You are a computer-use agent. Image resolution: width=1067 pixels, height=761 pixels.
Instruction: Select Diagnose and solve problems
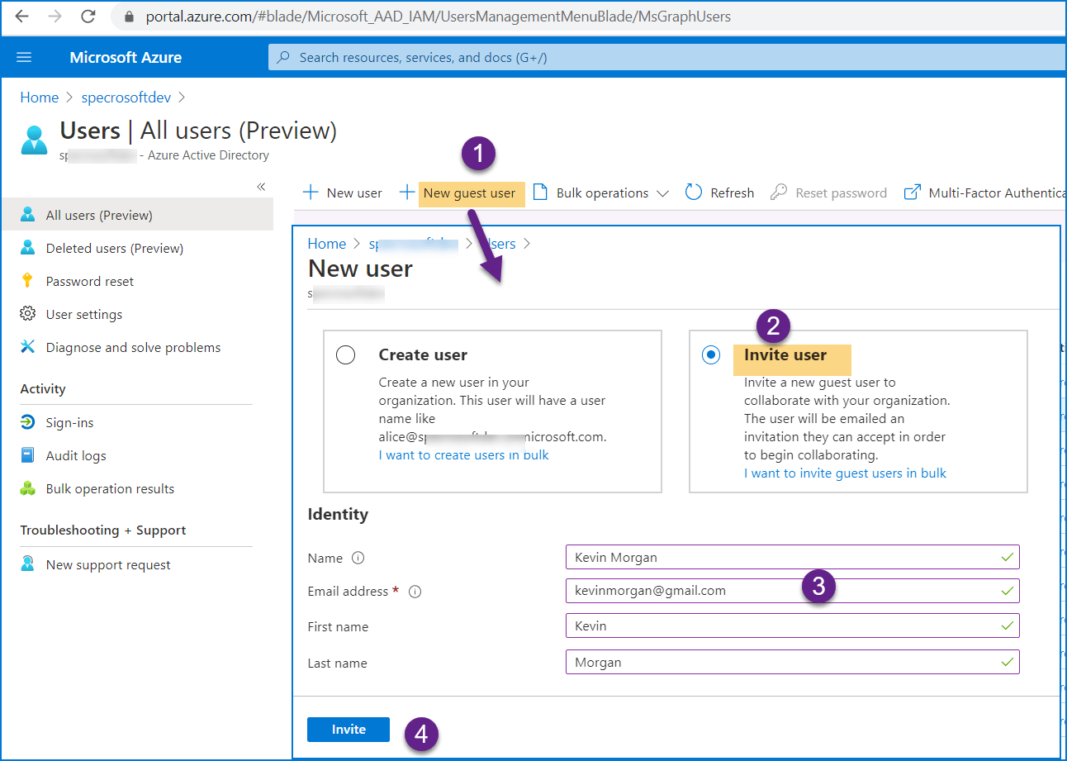click(129, 347)
